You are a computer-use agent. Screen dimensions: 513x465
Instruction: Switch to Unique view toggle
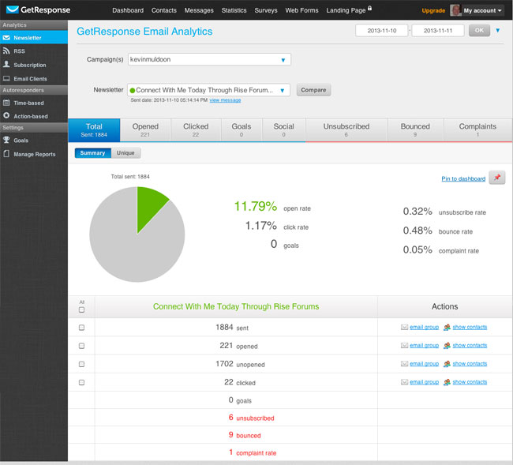[x=125, y=153]
